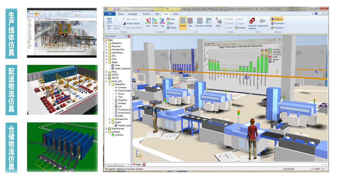
Task: Click the Animate camera button
Action: coord(240,28)
